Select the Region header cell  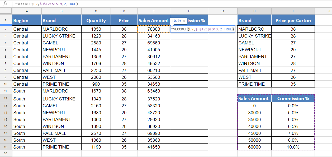point(27,21)
